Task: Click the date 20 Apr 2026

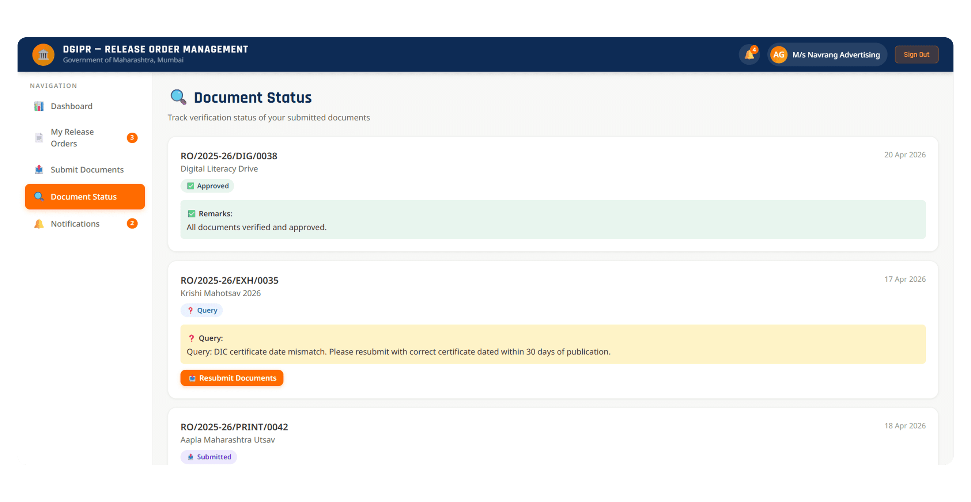Action: point(905,155)
